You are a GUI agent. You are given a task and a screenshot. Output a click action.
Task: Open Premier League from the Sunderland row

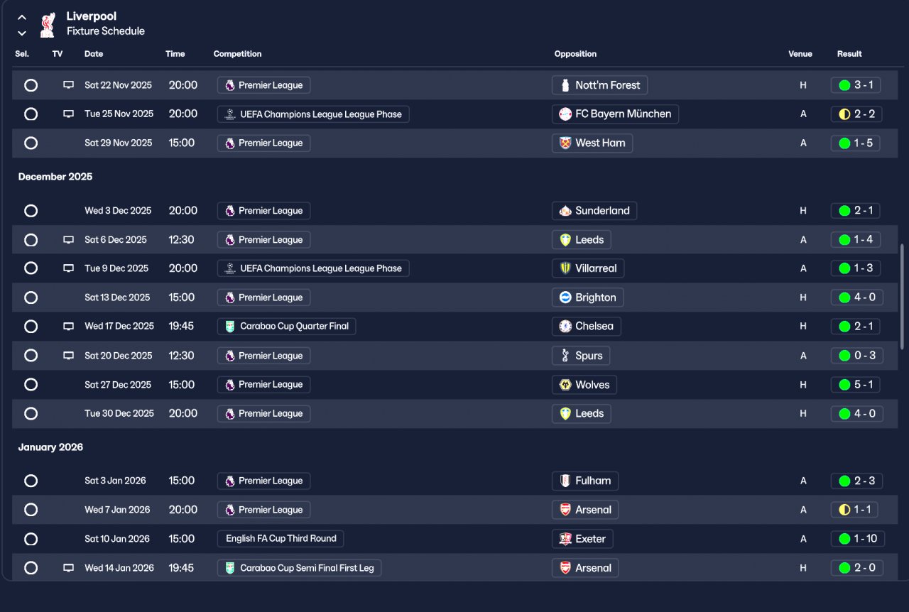(x=263, y=211)
